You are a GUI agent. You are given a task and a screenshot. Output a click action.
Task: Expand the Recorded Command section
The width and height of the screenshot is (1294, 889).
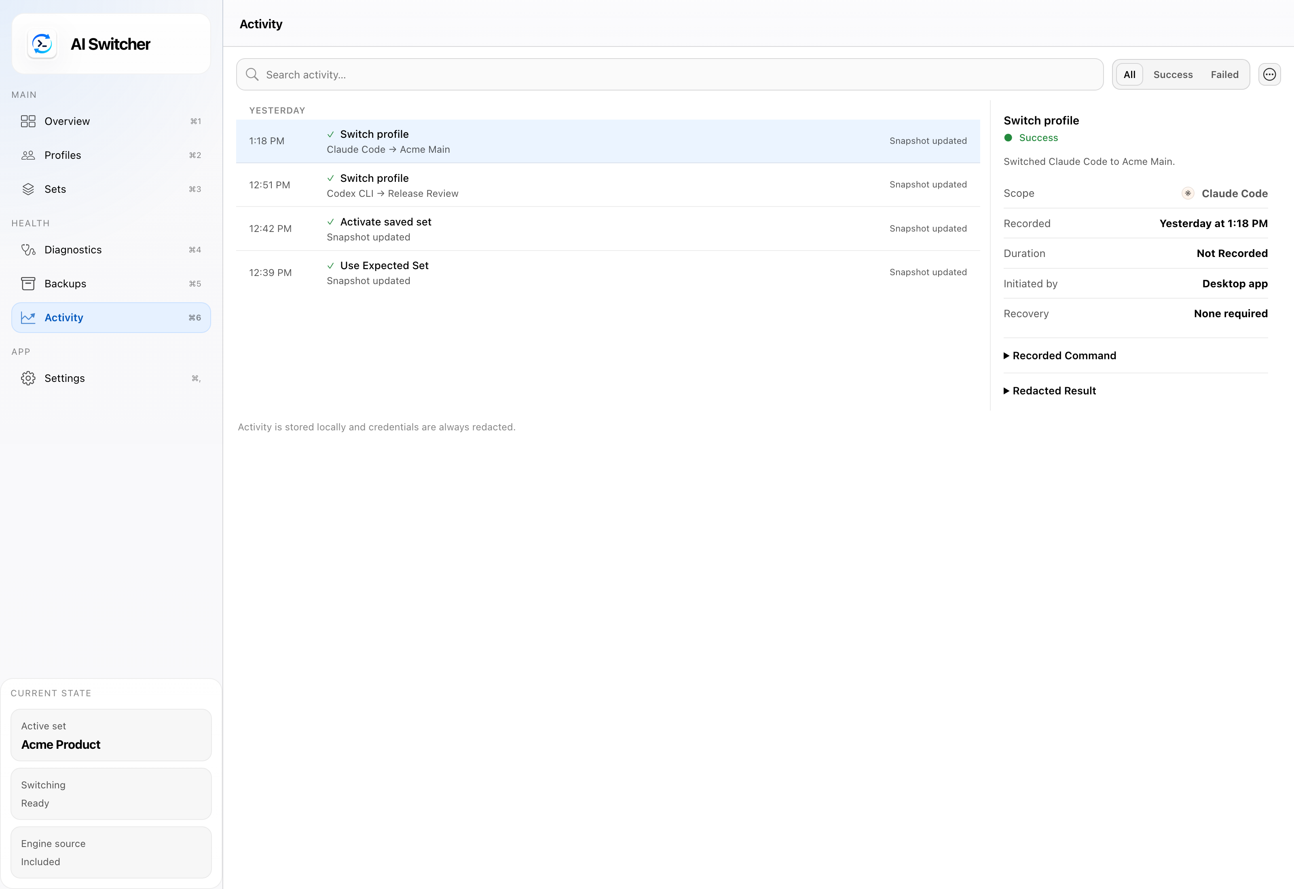(1059, 356)
